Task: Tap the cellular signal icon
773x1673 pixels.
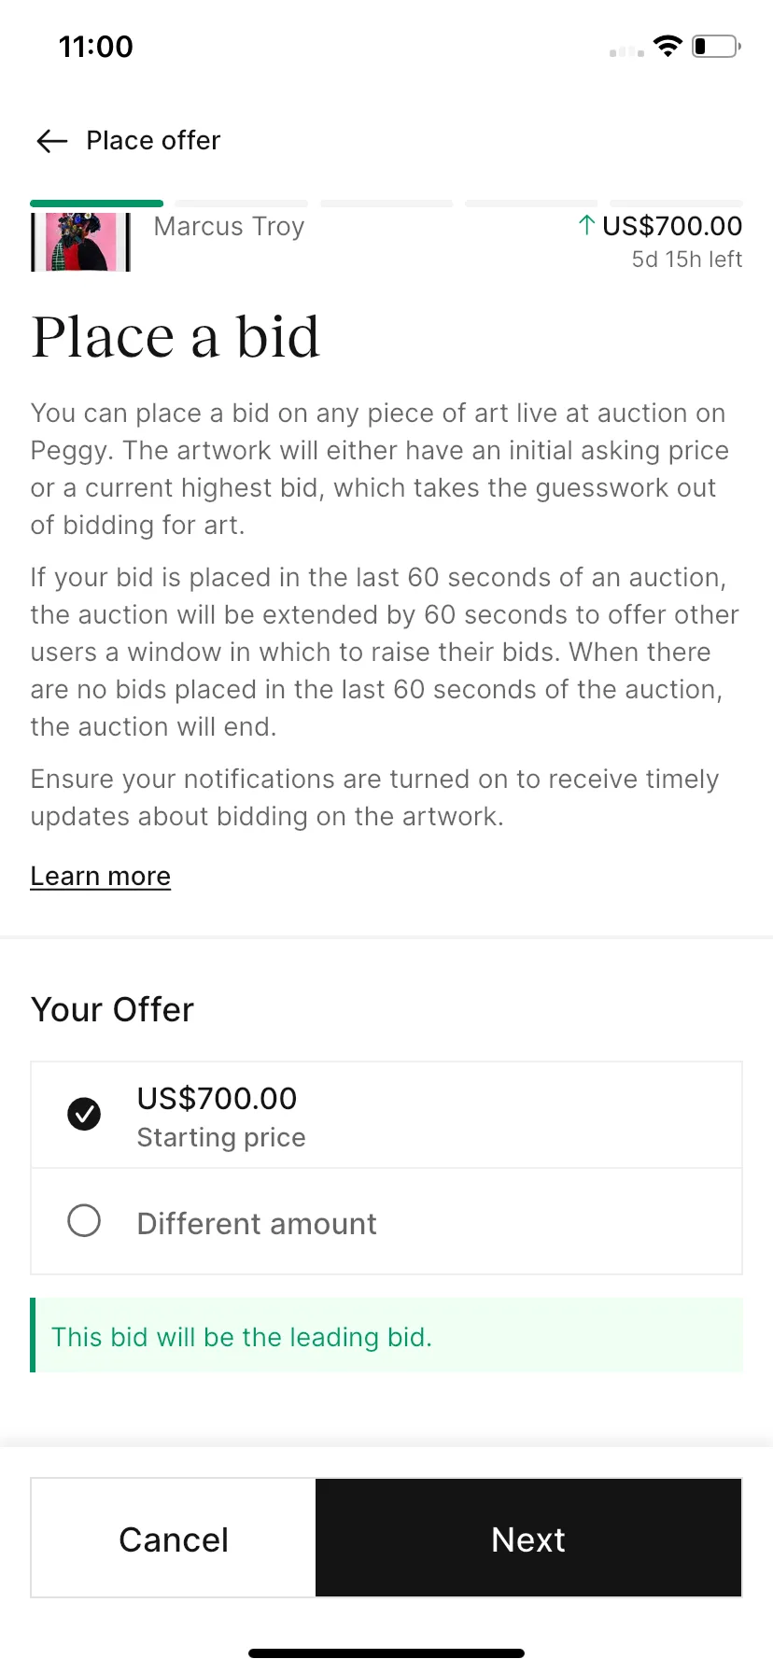Action: 626,52
